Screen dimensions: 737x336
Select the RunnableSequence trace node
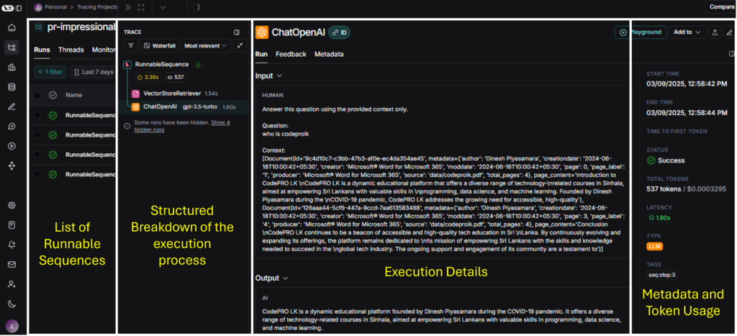162,64
